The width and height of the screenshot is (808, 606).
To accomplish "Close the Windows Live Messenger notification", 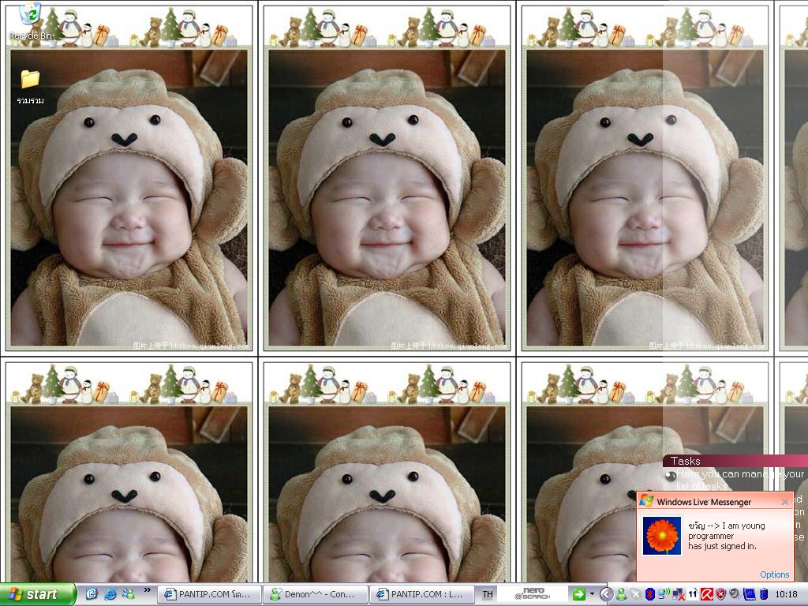I will pyautogui.click(x=785, y=501).
